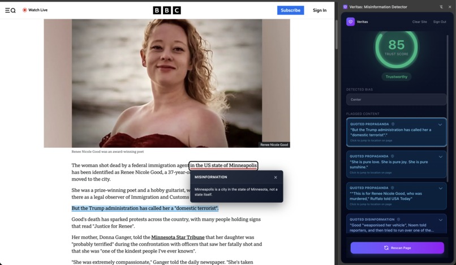Jump to 'But the Trump administration' flagged quote
The image size is (456, 265).
click(396, 132)
